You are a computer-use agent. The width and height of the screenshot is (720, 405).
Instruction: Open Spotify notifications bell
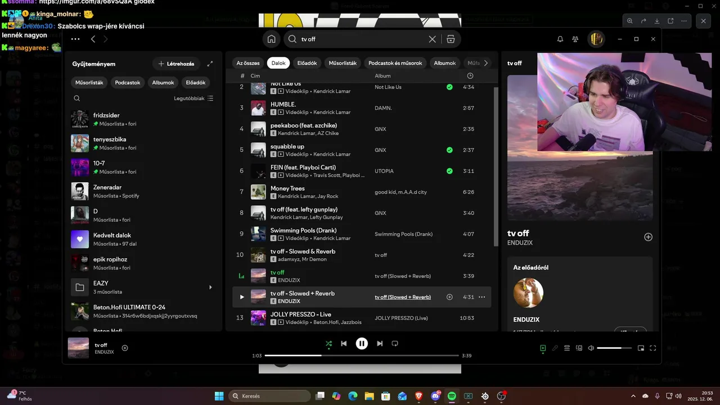pyautogui.click(x=560, y=39)
